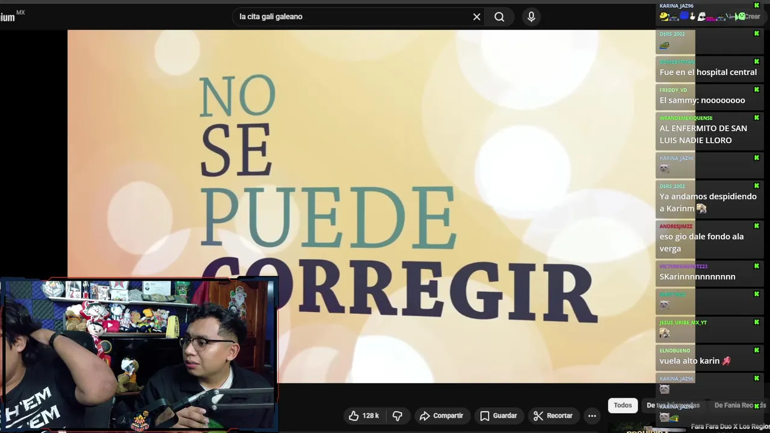Click message 'eso gio dale fondo ala verga'
The width and height of the screenshot is (770, 433).
(x=701, y=242)
